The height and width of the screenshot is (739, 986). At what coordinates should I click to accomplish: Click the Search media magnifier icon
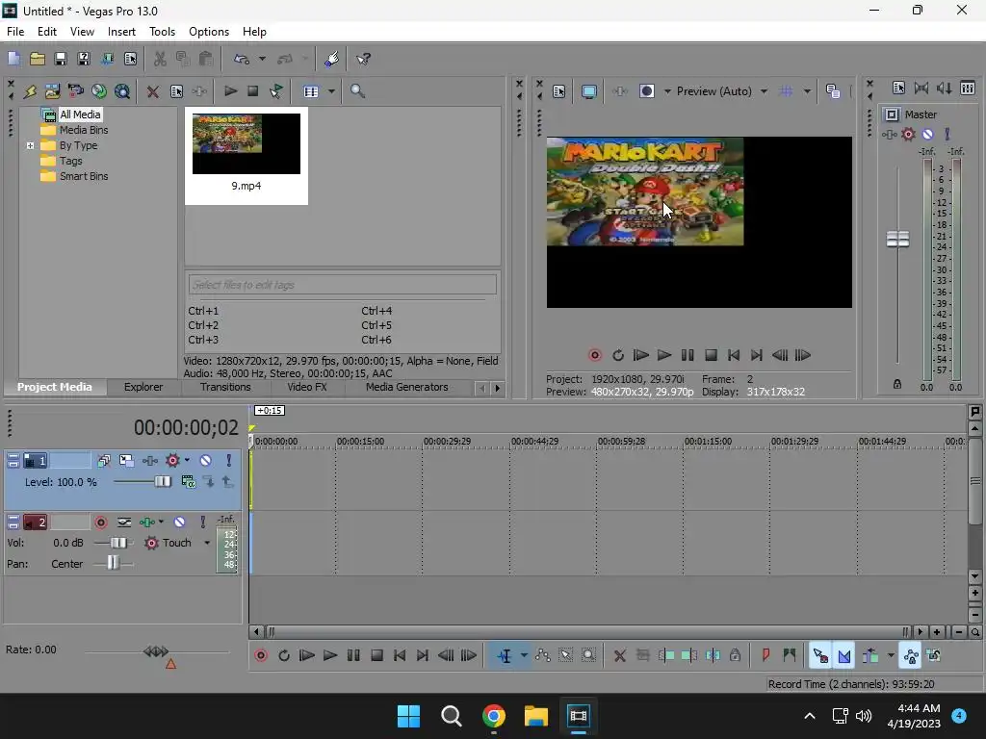(x=358, y=91)
